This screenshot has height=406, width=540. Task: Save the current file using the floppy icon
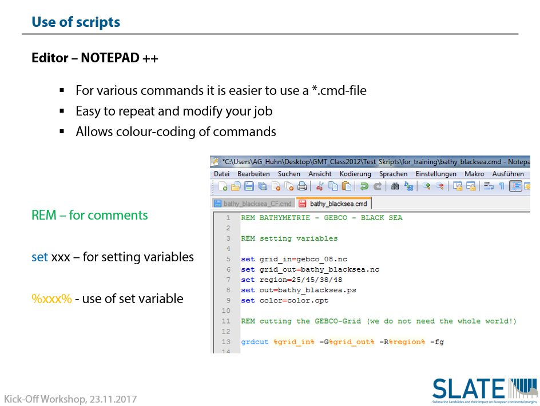249,186
